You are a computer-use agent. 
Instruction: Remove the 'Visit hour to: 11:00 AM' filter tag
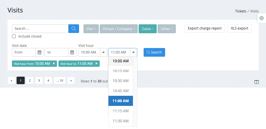pyautogui.click(x=97, y=64)
